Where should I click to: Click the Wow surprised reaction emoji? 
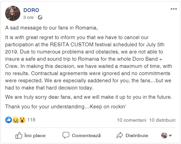(x=22, y=120)
